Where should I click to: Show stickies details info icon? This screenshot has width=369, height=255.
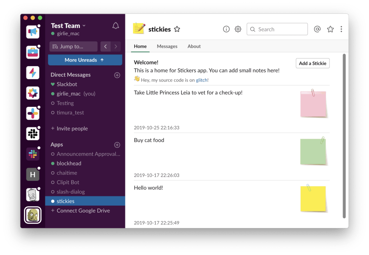coord(226,29)
